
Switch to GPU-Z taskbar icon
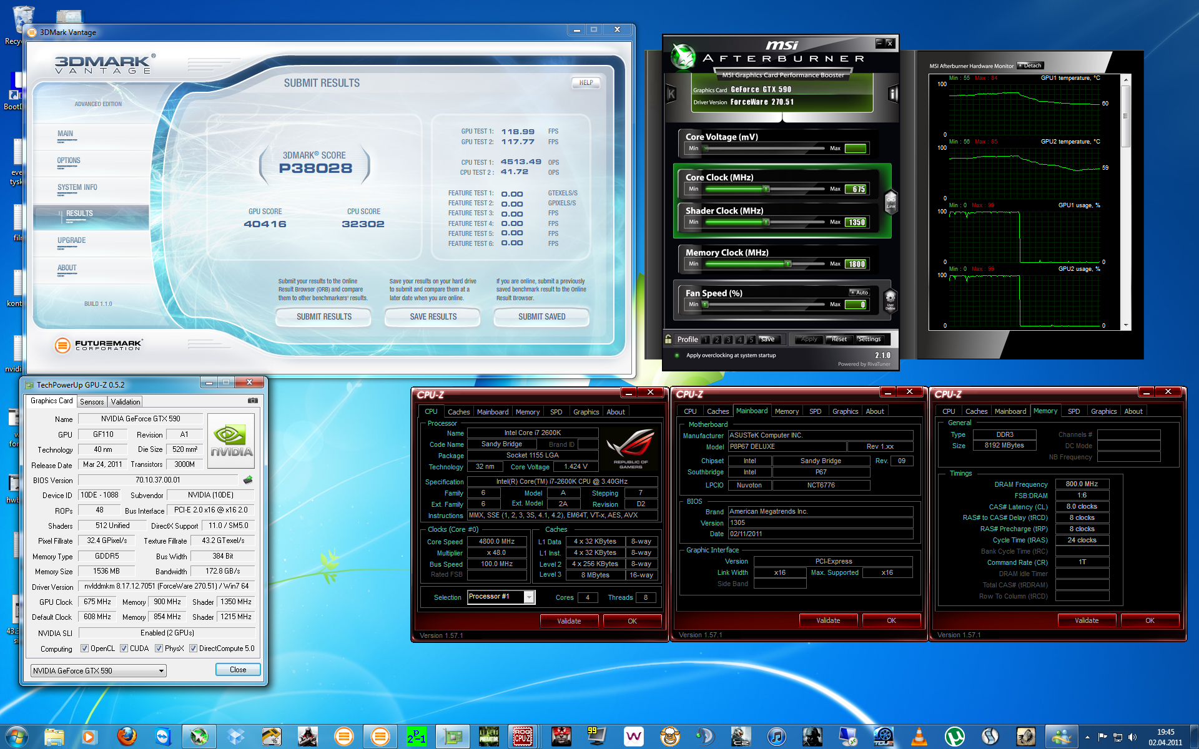pyautogui.click(x=453, y=737)
